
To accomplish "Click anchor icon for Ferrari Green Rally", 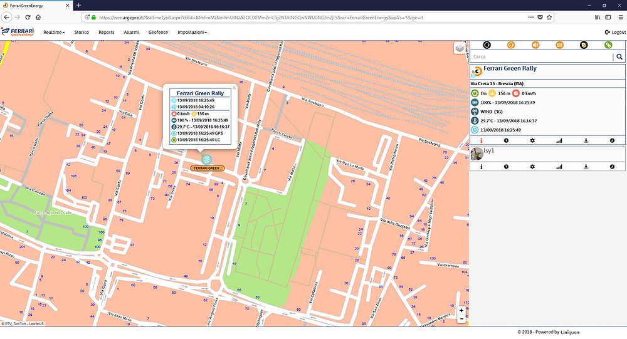I will (x=586, y=141).
